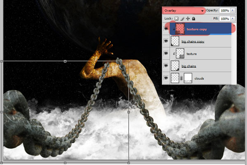Hide the clouds layer

[x=166, y=78]
